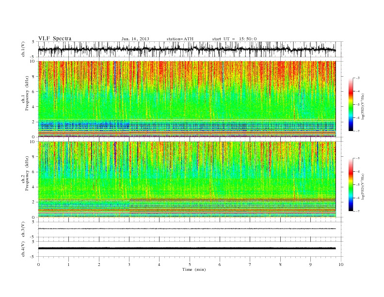
Task: Click the ch.1 "Frequency (kHz)" axis label
Action: (27, 93)
